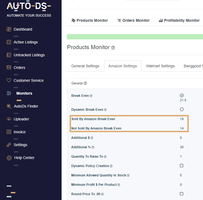
Task: Click help icon next to Minimum Allowed Quantity In Stock
Action: (x=128, y=175)
